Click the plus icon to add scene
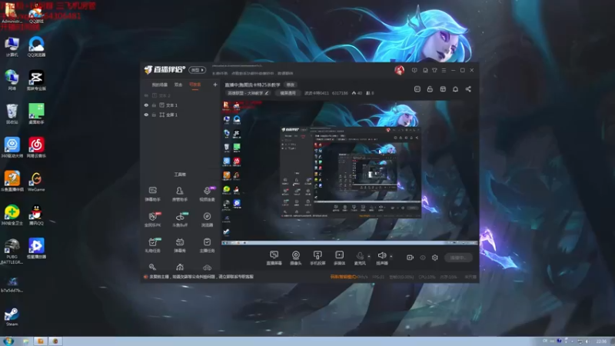 (x=215, y=85)
